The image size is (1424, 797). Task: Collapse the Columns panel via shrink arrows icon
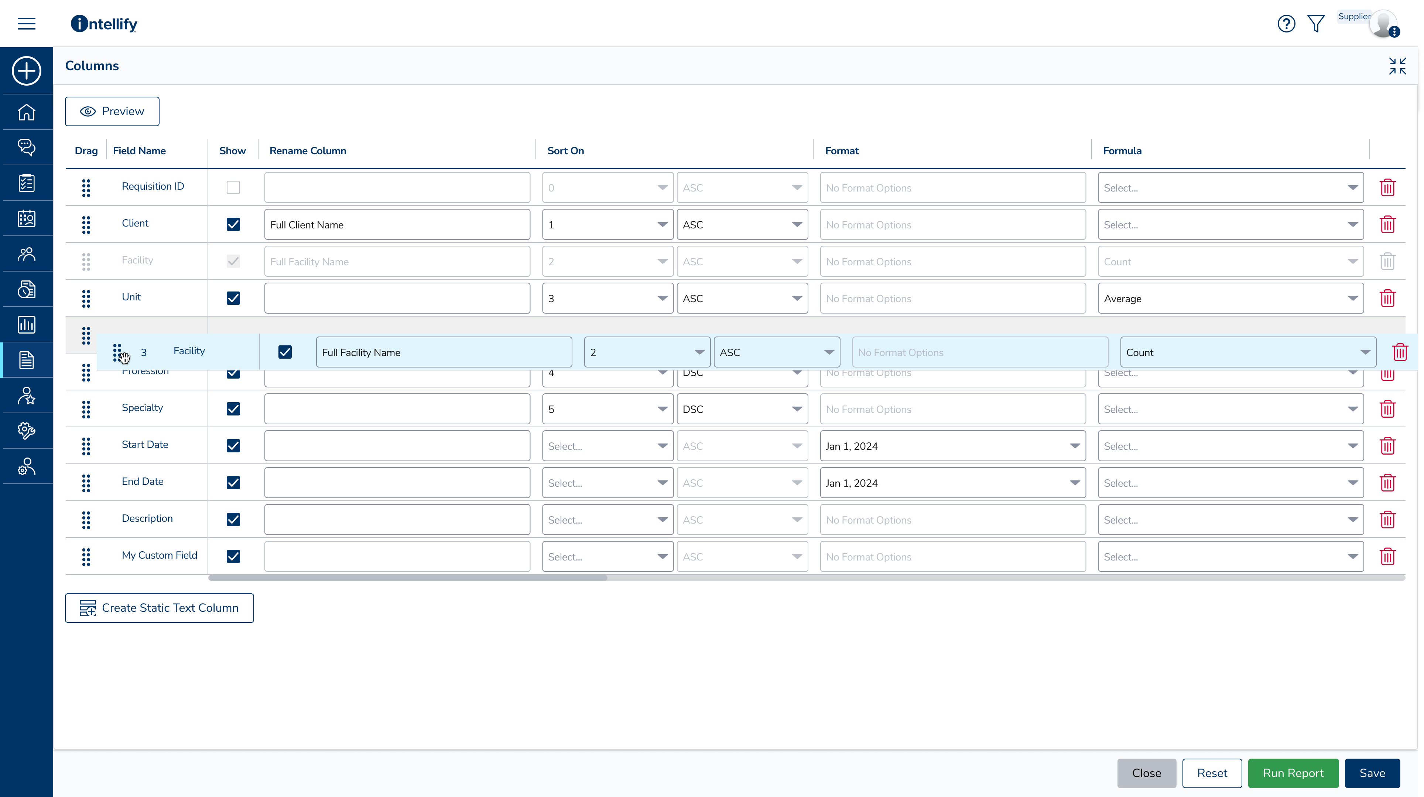coord(1397,66)
